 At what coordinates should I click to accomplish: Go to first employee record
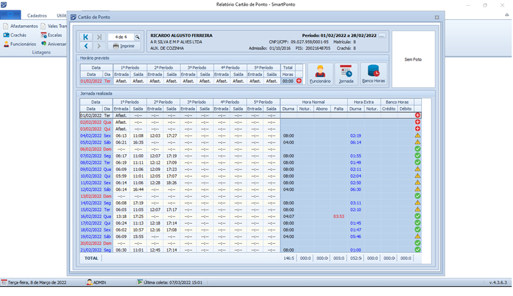point(86,37)
